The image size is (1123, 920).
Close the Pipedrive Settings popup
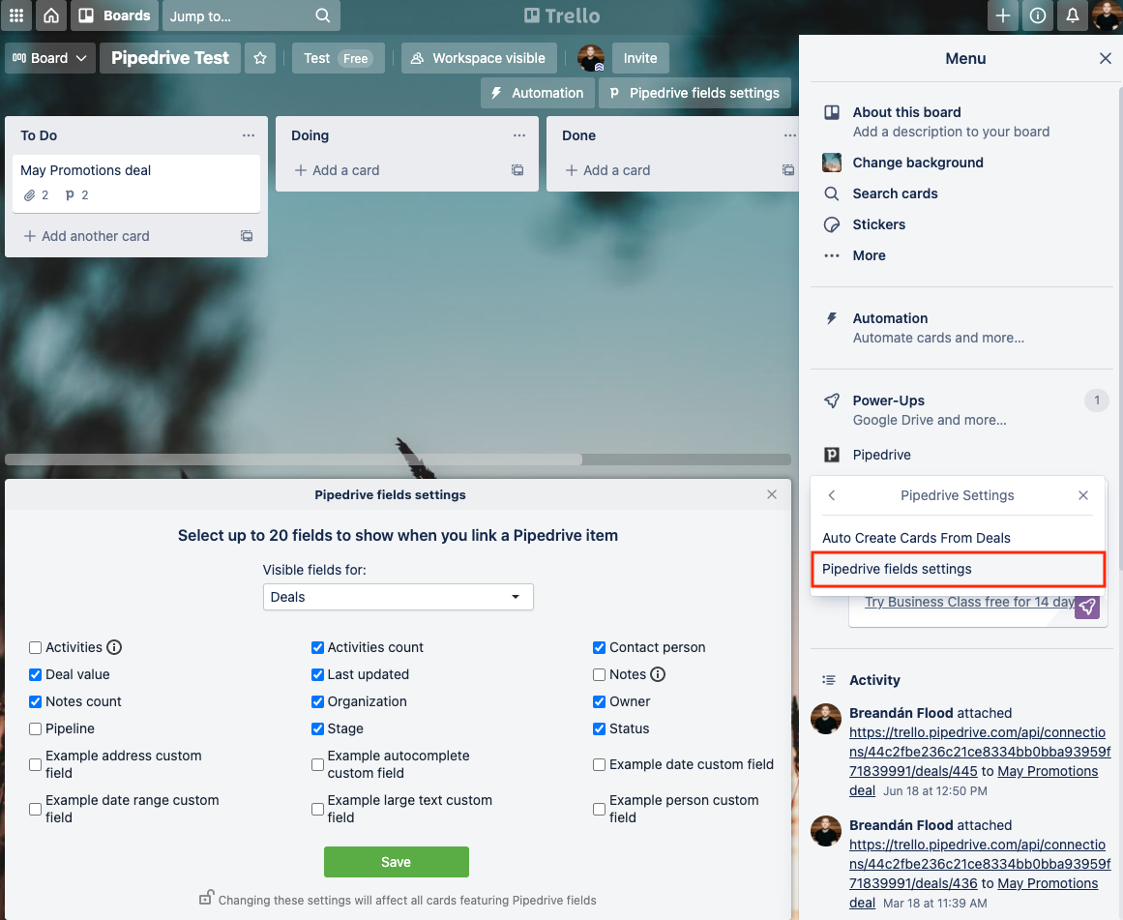[1083, 495]
